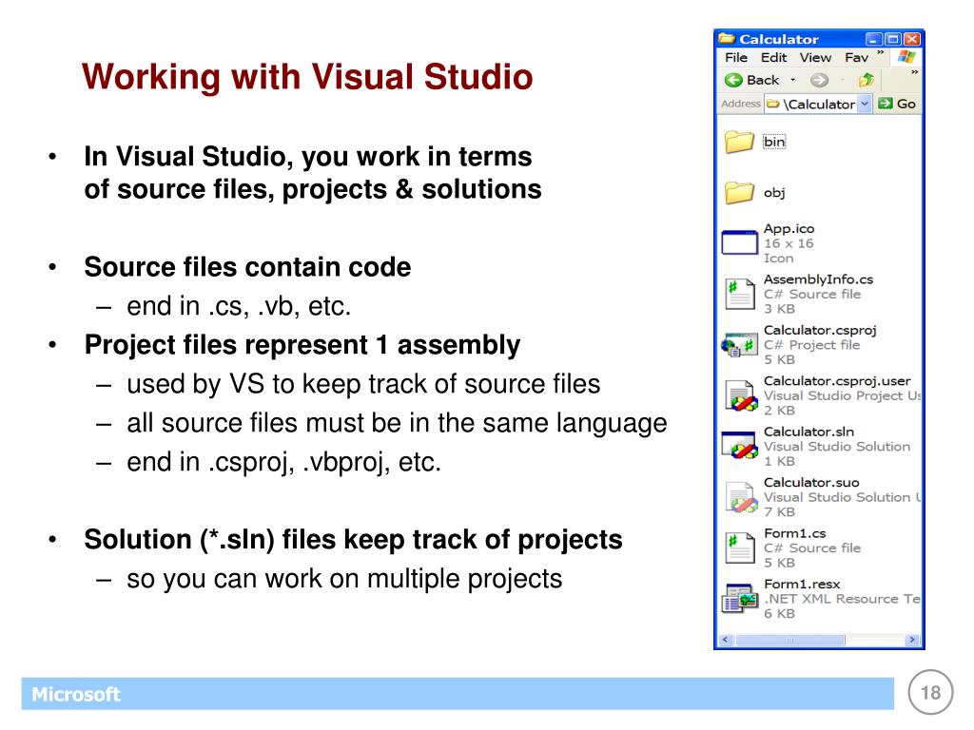Maximize the Calculator window
The height and width of the screenshot is (730, 974).
[x=892, y=39]
